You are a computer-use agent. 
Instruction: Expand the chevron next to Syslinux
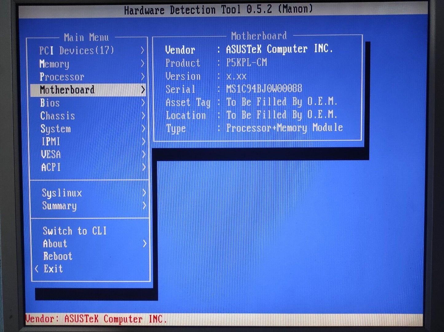pos(144,193)
